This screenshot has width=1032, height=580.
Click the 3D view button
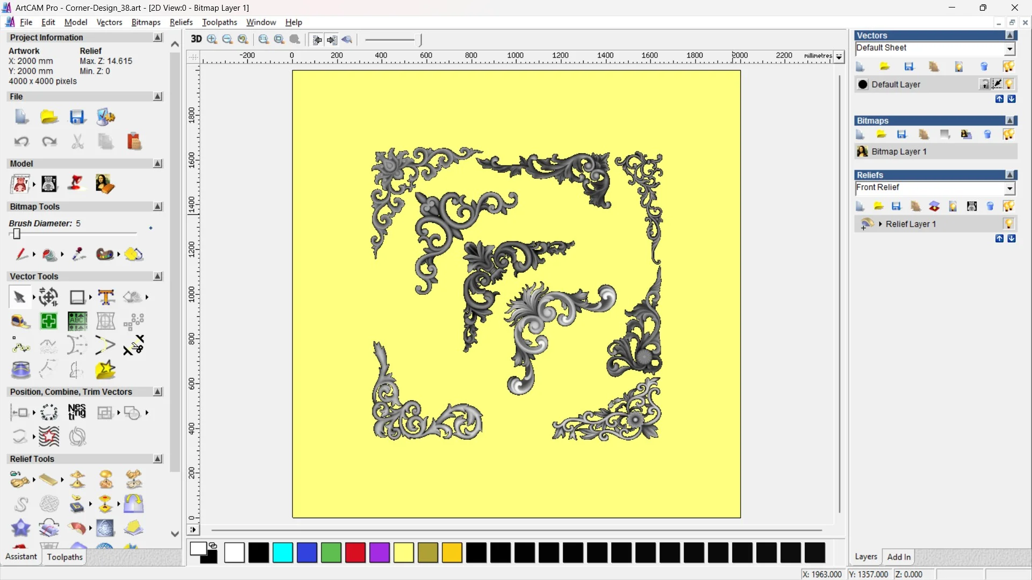pyautogui.click(x=196, y=39)
